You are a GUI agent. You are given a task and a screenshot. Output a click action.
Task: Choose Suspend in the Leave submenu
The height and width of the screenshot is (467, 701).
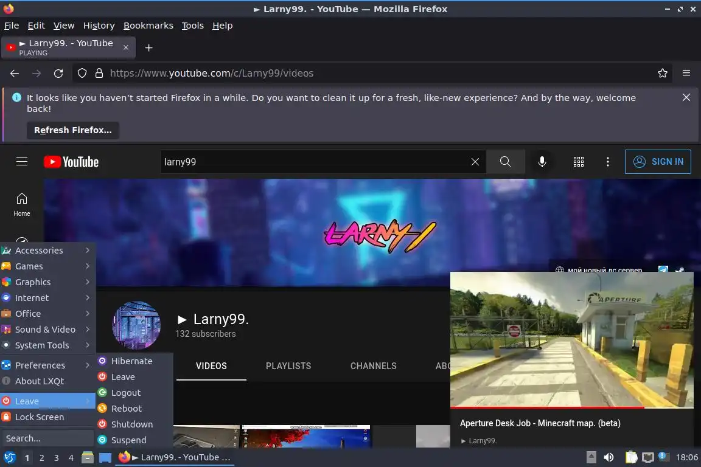(x=134, y=440)
